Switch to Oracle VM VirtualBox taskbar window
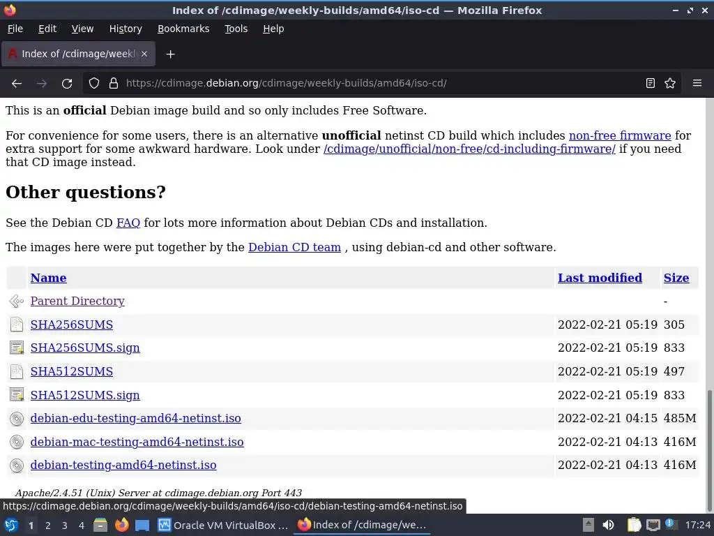 [x=223, y=526]
